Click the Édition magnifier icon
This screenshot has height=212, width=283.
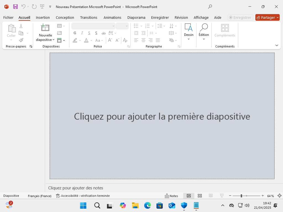coord(204,28)
